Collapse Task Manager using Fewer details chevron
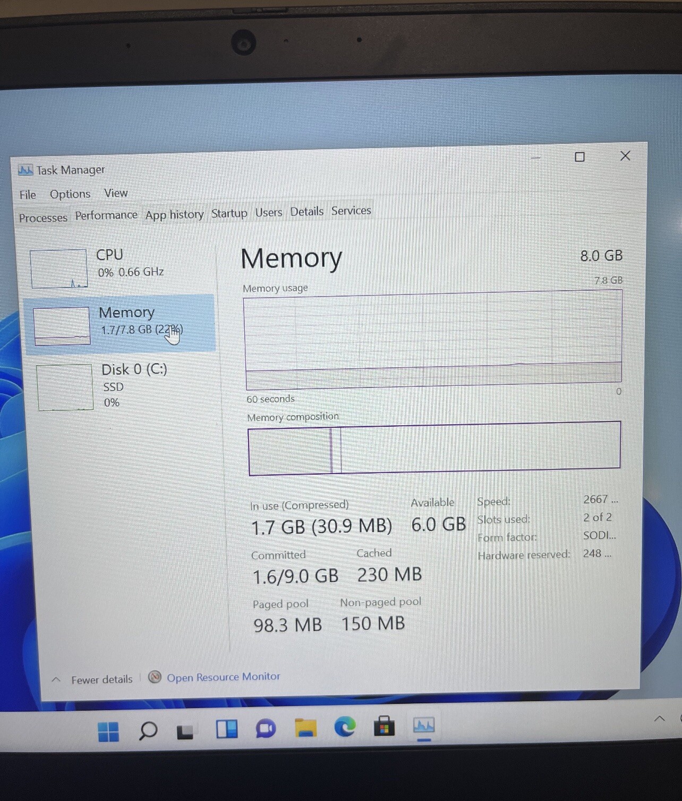 tap(56, 680)
